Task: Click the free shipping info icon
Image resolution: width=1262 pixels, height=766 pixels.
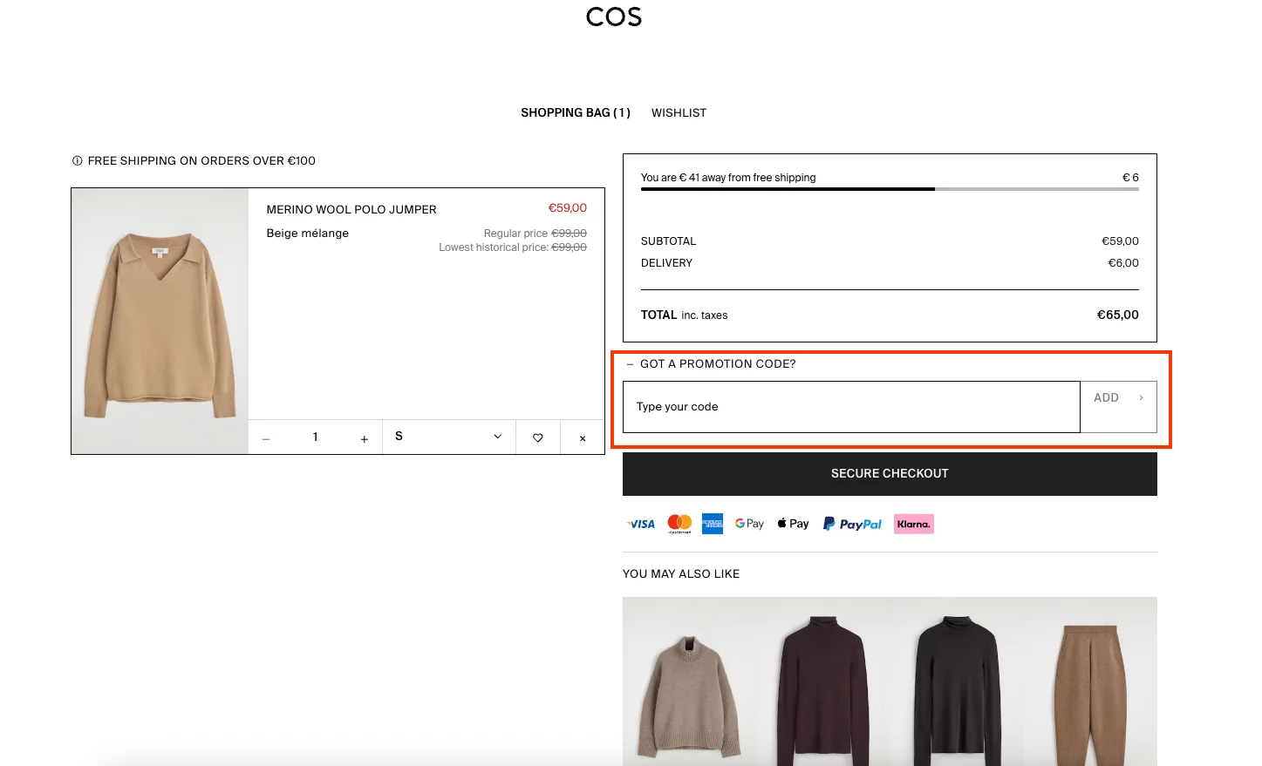Action: [77, 160]
